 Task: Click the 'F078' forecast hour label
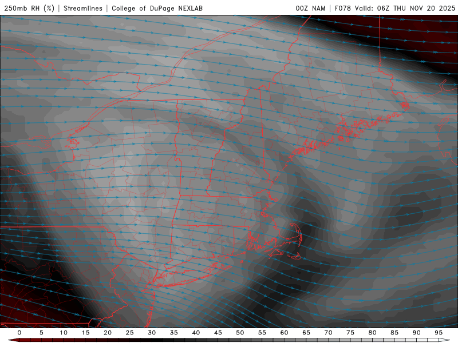point(343,8)
